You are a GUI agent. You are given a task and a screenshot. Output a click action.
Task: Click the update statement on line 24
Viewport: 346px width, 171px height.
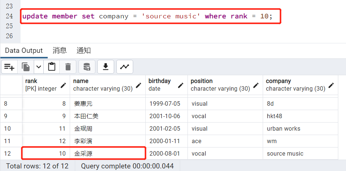click(x=147, y=16)
